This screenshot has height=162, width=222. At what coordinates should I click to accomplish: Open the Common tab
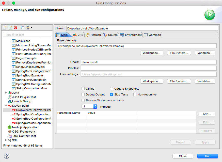153,35
